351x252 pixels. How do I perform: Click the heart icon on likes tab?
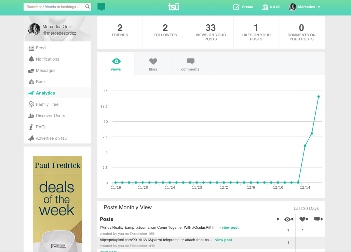(153, 61)
